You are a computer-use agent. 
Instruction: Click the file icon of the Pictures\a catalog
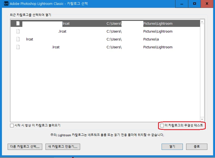(x=18, y=39)
